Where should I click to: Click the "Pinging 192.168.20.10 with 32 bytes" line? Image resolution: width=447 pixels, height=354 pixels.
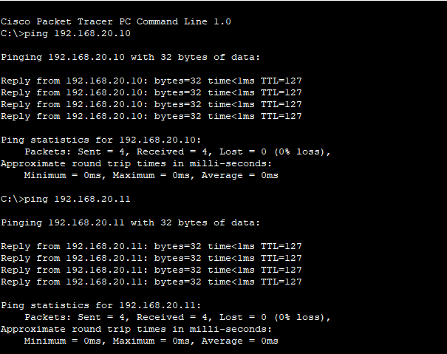click(131, 57)
